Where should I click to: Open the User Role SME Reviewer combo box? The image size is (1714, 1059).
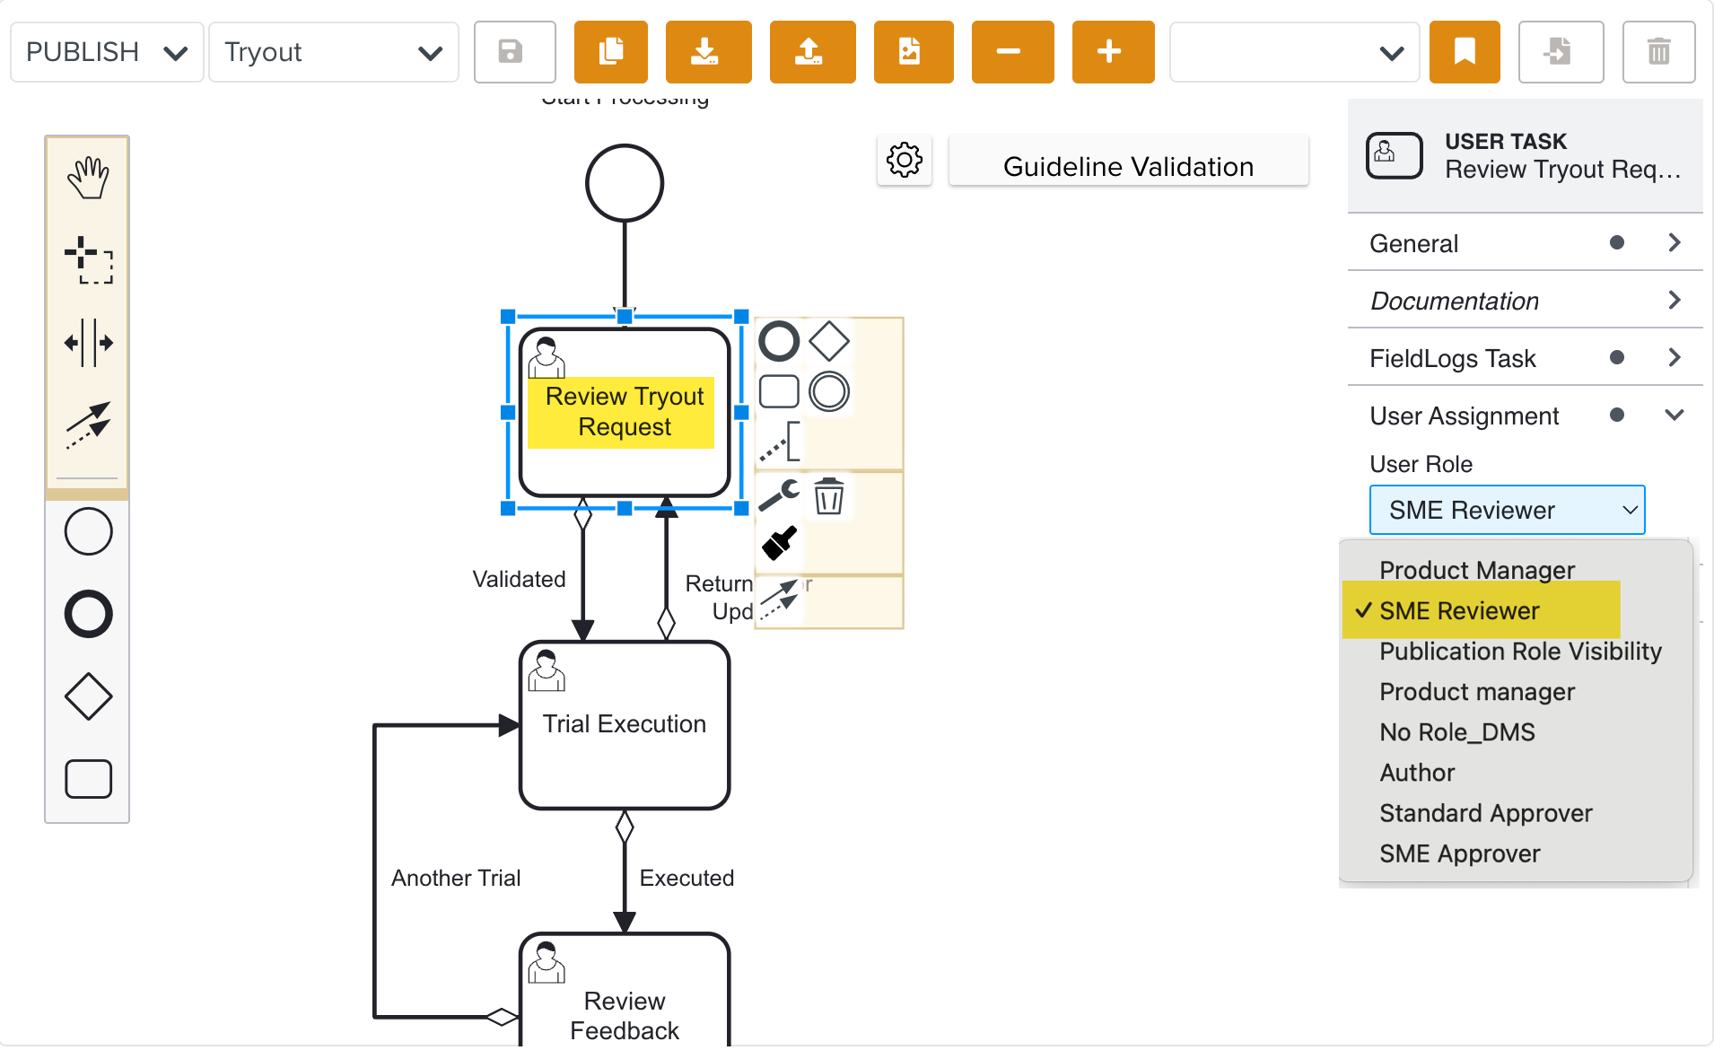1507,510
